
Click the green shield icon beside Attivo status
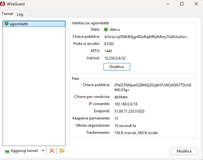point(106,30)
